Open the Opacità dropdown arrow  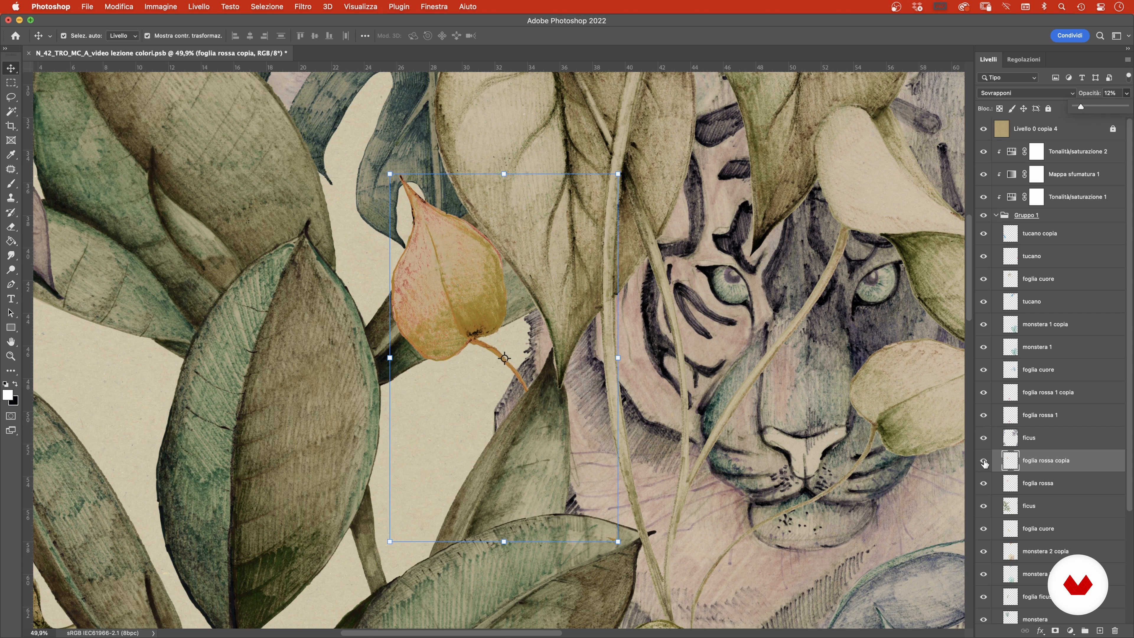coord(1127,93)
